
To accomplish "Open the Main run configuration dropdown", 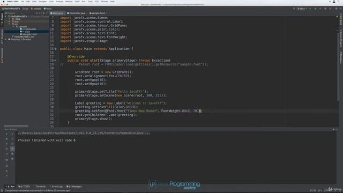I will [302, 9].
